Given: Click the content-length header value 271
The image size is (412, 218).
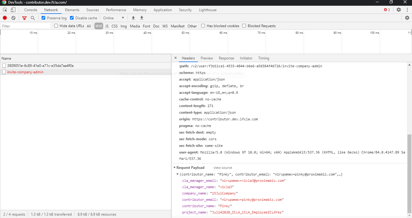Looking at the screenshot, I should pos(211,106).
